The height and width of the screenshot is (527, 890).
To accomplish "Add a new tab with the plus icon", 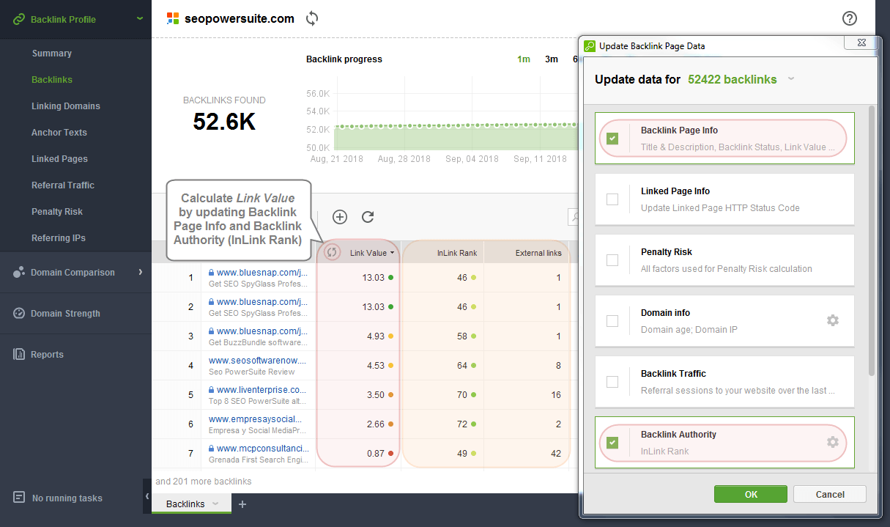I will point(242,504).
